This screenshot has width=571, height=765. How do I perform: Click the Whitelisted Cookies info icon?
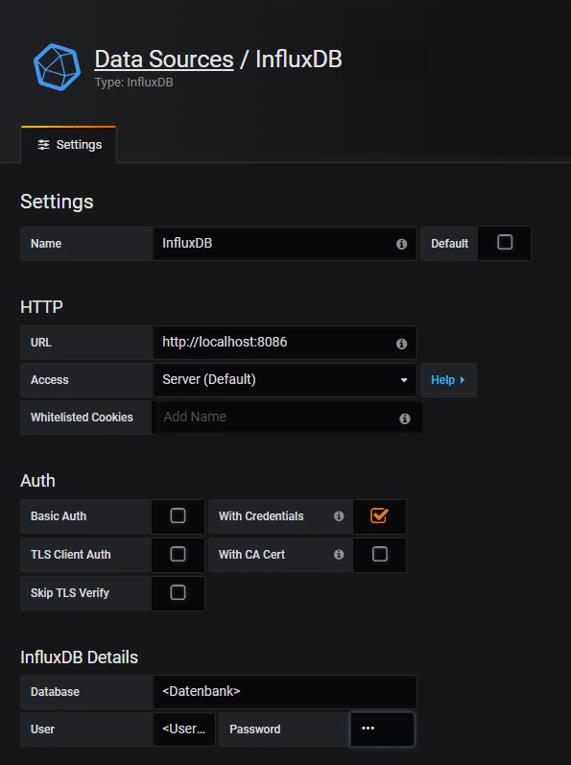(x=405, y=418)
